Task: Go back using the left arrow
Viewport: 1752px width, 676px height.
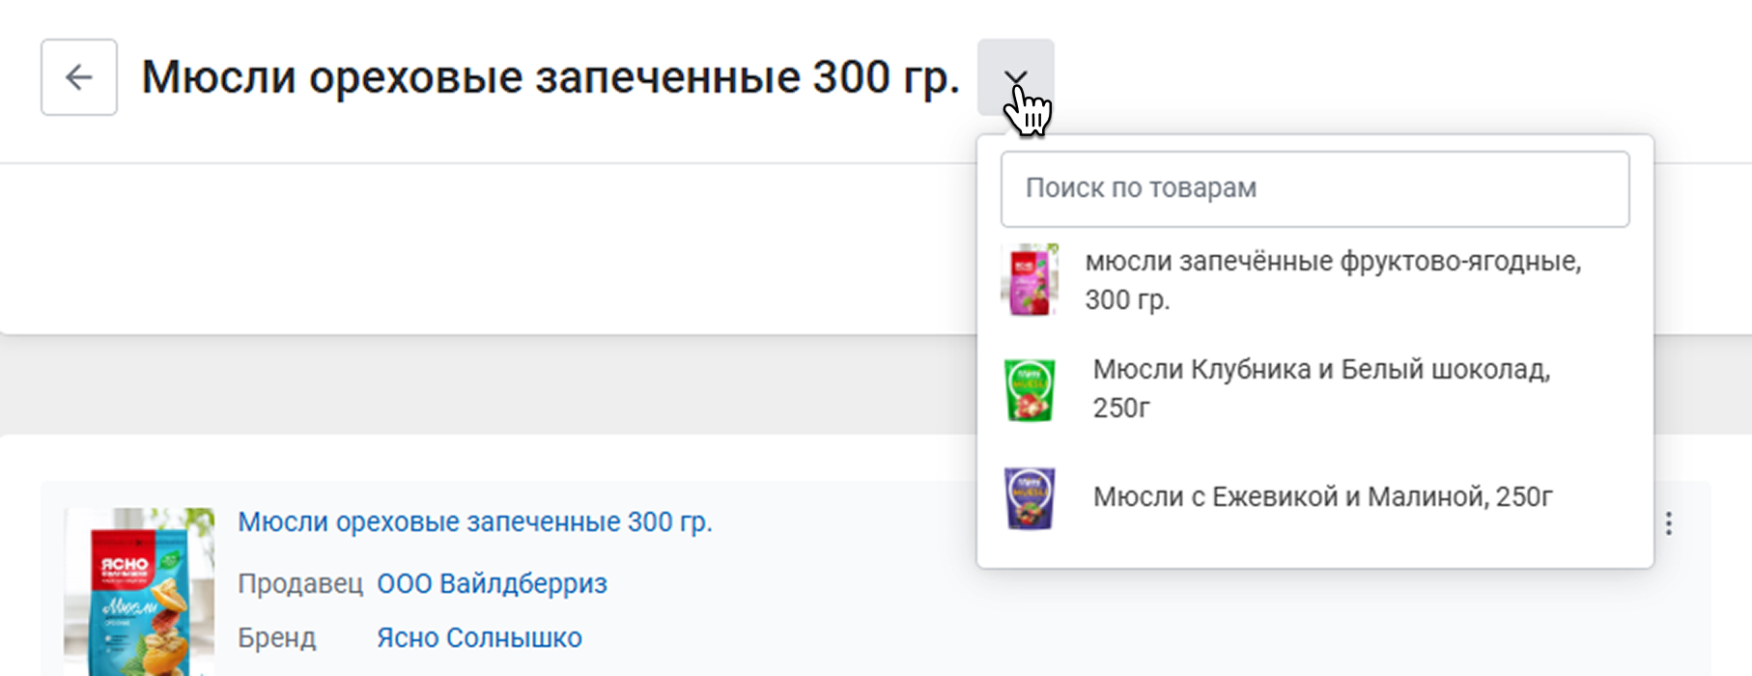Action: (78, 77)
